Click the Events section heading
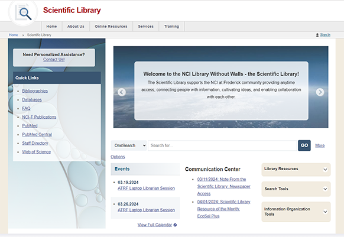 [122, 169]
